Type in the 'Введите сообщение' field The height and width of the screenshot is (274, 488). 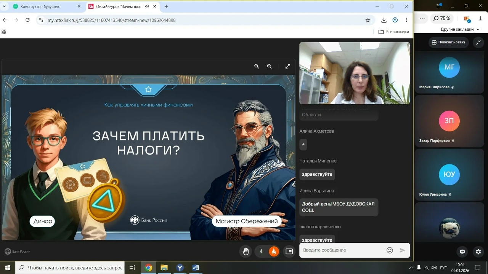[341, 250]
